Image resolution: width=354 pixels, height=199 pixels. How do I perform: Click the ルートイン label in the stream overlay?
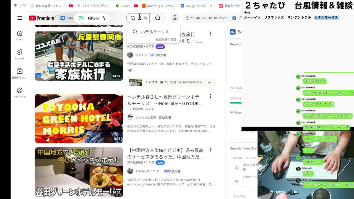click(252, 17)
